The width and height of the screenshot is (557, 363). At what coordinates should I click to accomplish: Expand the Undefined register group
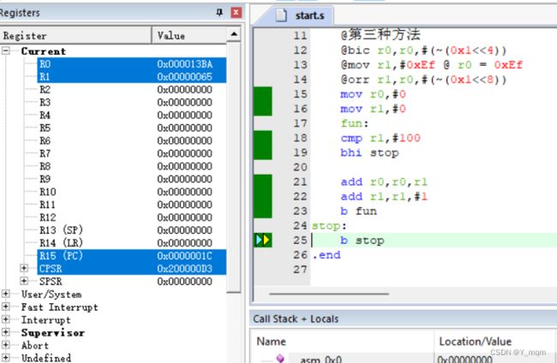pos(6,357)
